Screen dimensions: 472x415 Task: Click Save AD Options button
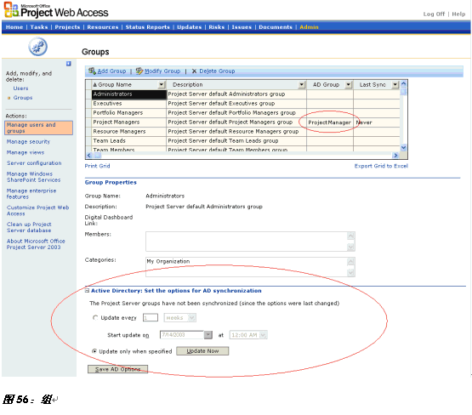[x=117, y=369]
